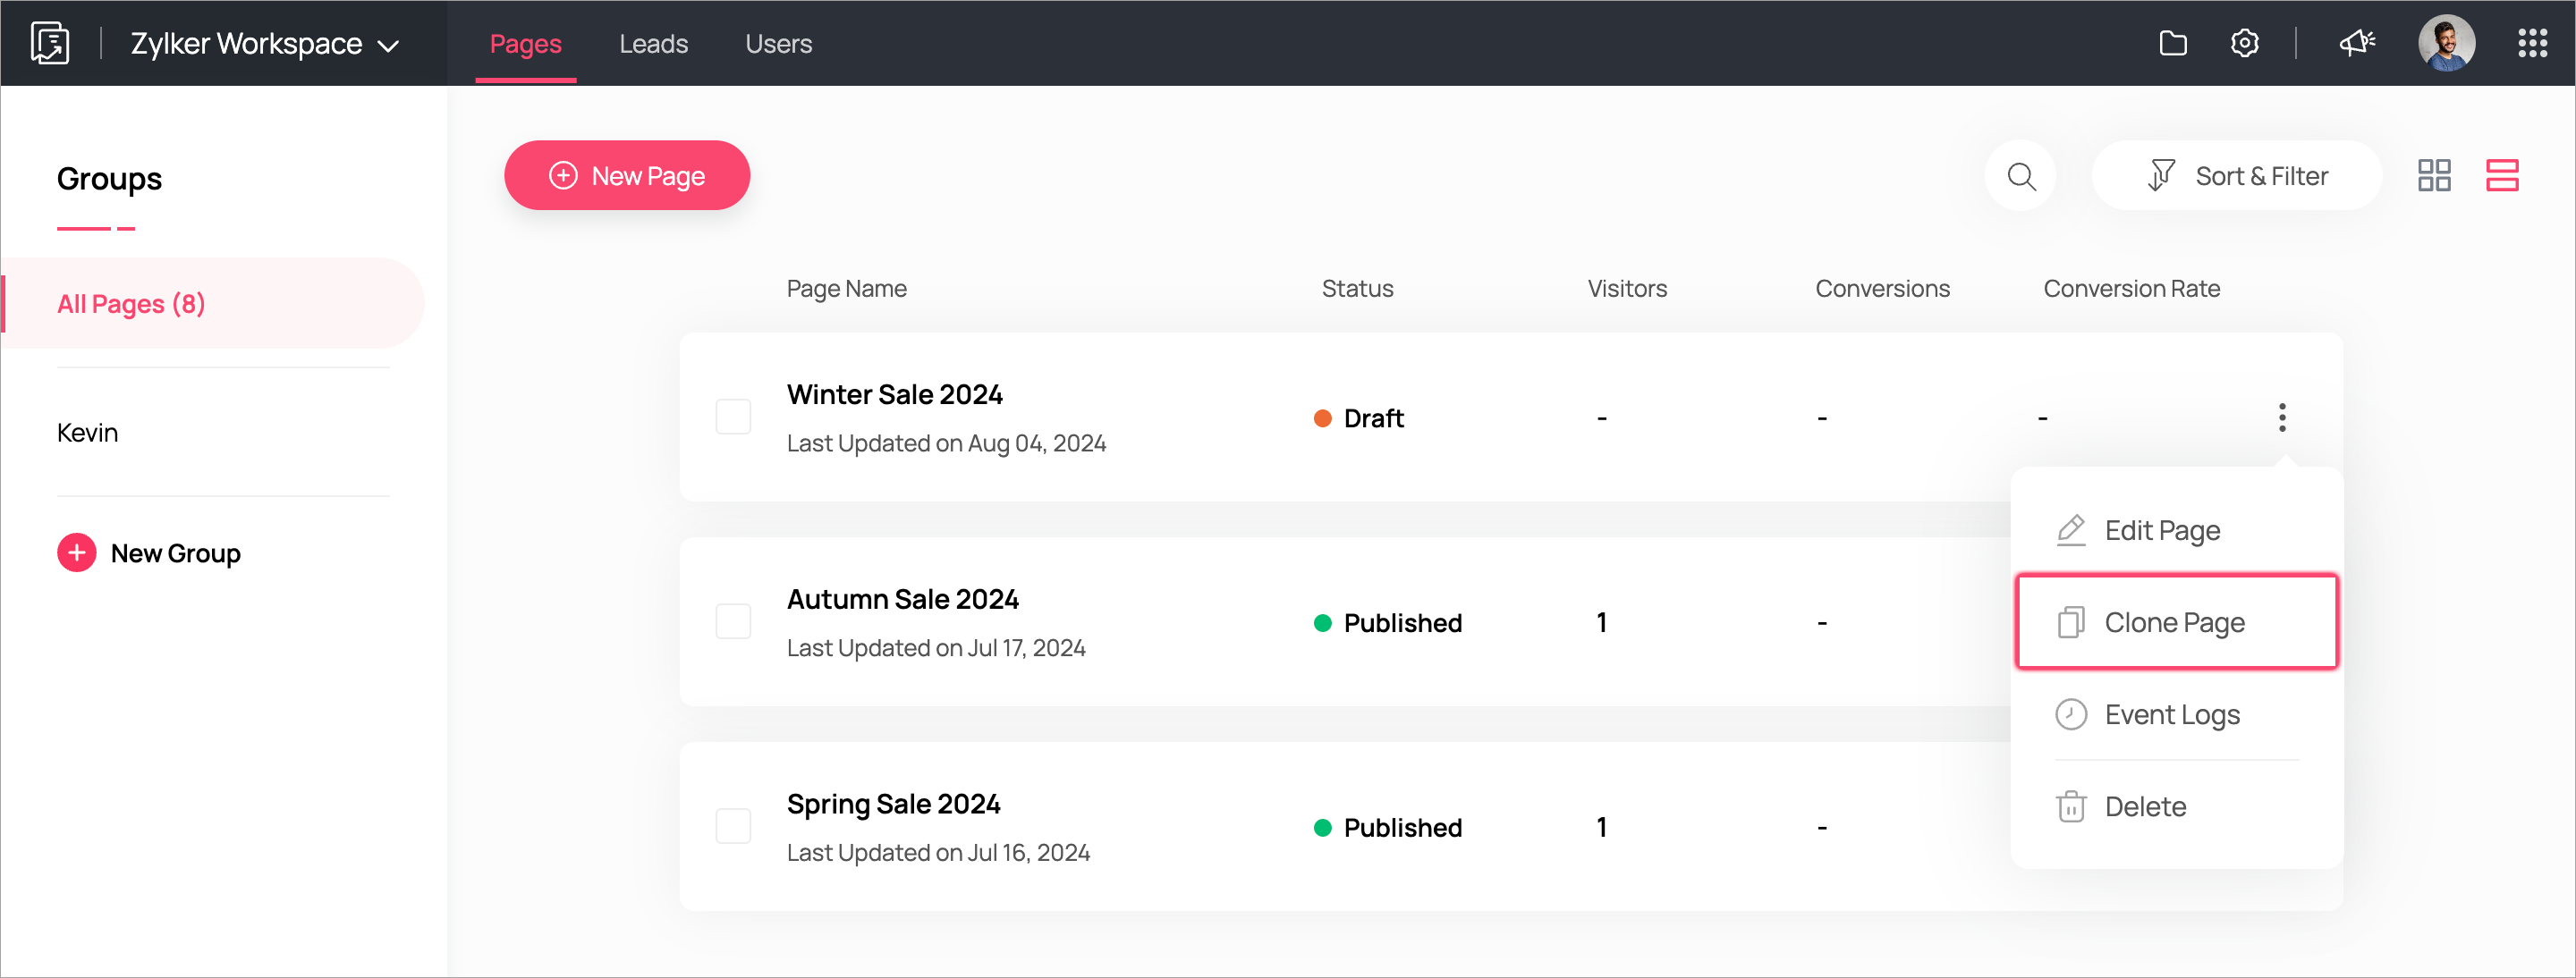
Task: Switch to list view layout
Action: tap(2502, 176)
